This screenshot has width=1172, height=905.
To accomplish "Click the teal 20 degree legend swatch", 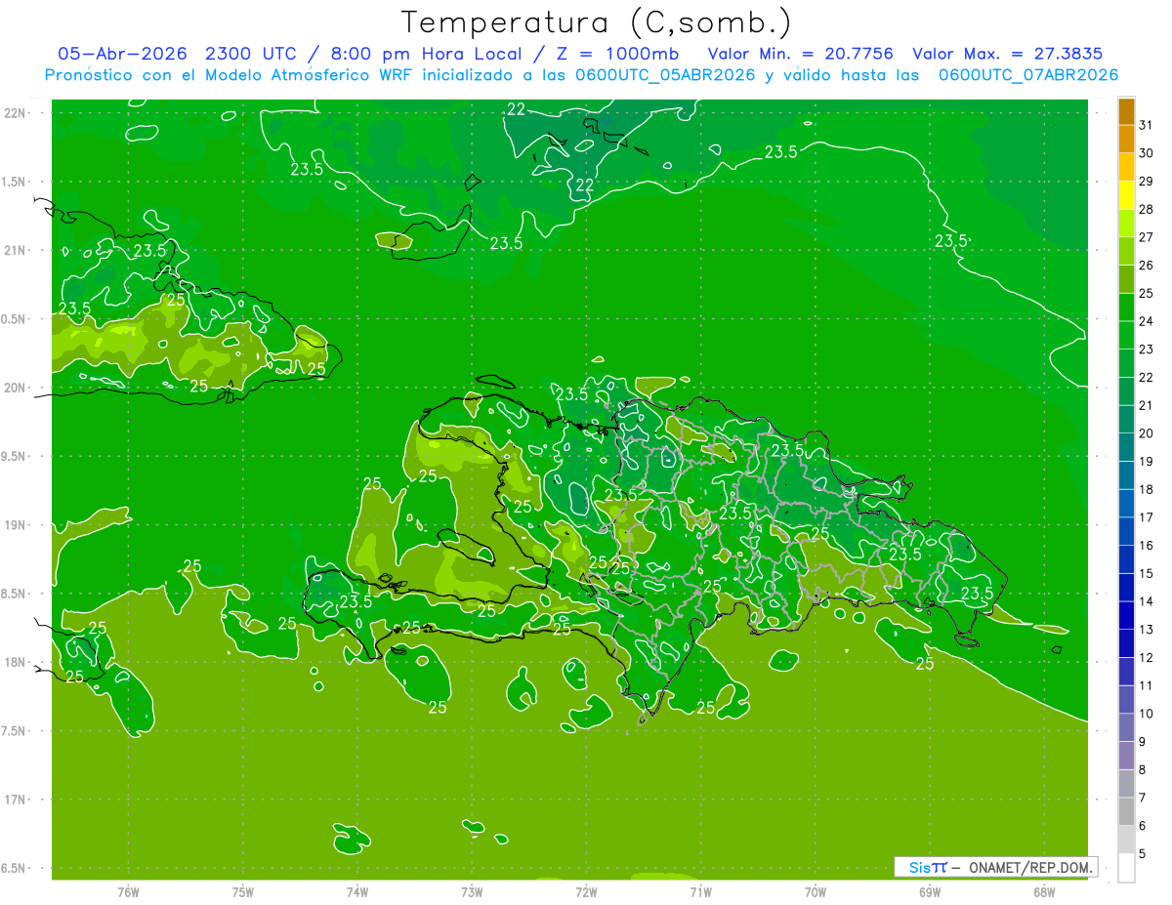I will click(1126, 420).
